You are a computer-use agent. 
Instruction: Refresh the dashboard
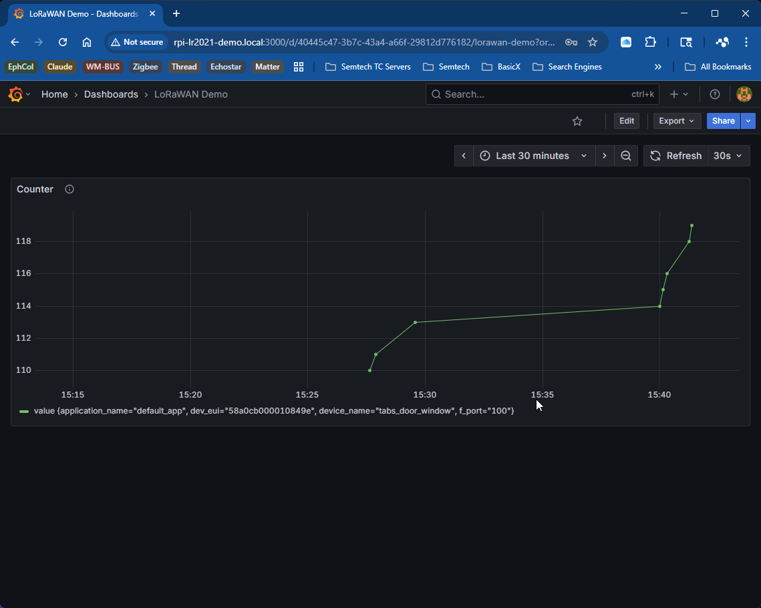[676, 156]
